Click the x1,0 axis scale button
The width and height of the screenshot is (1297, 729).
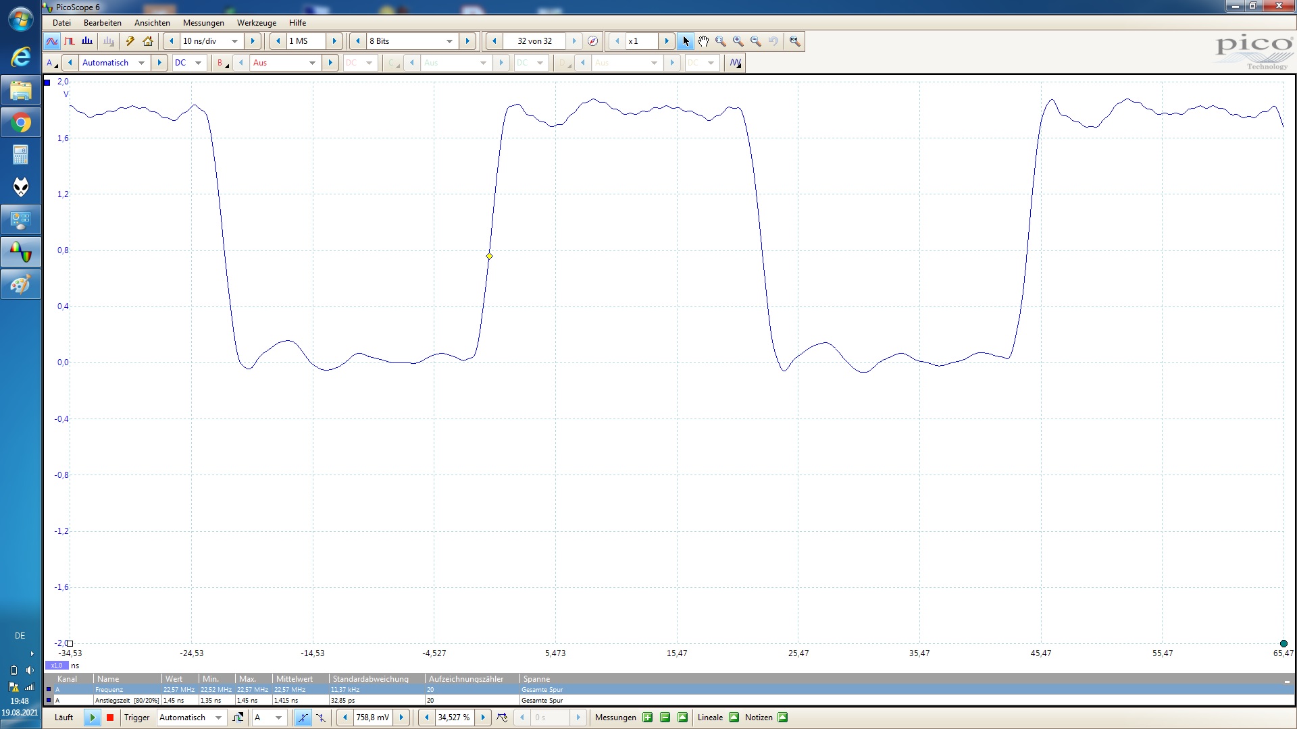[x=57, y=666]
